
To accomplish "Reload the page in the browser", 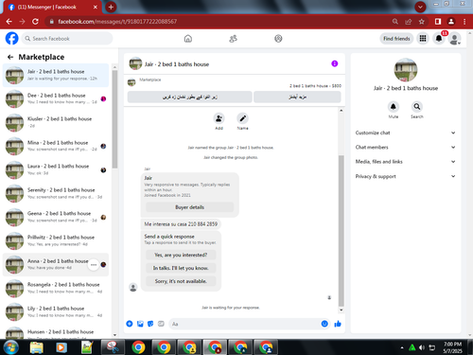I will click(35, 22).
